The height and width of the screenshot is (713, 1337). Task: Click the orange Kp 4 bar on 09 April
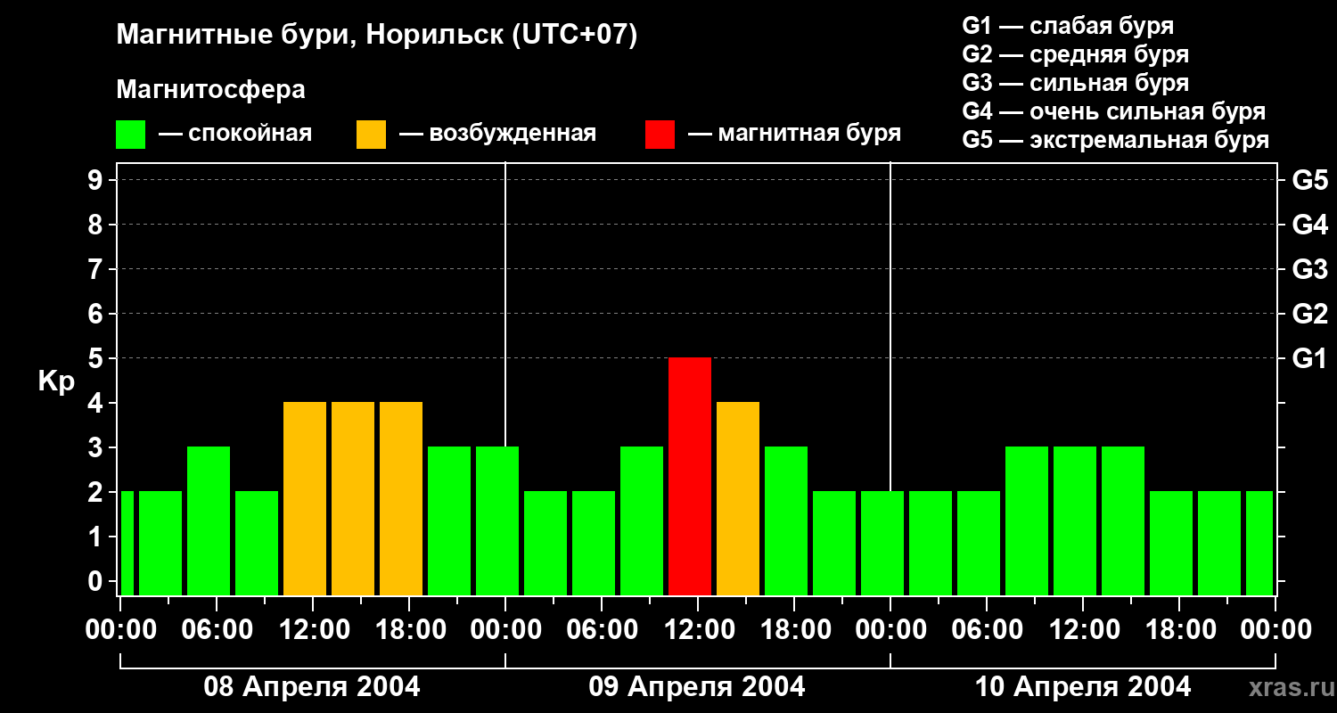click(x=738, y=498)
